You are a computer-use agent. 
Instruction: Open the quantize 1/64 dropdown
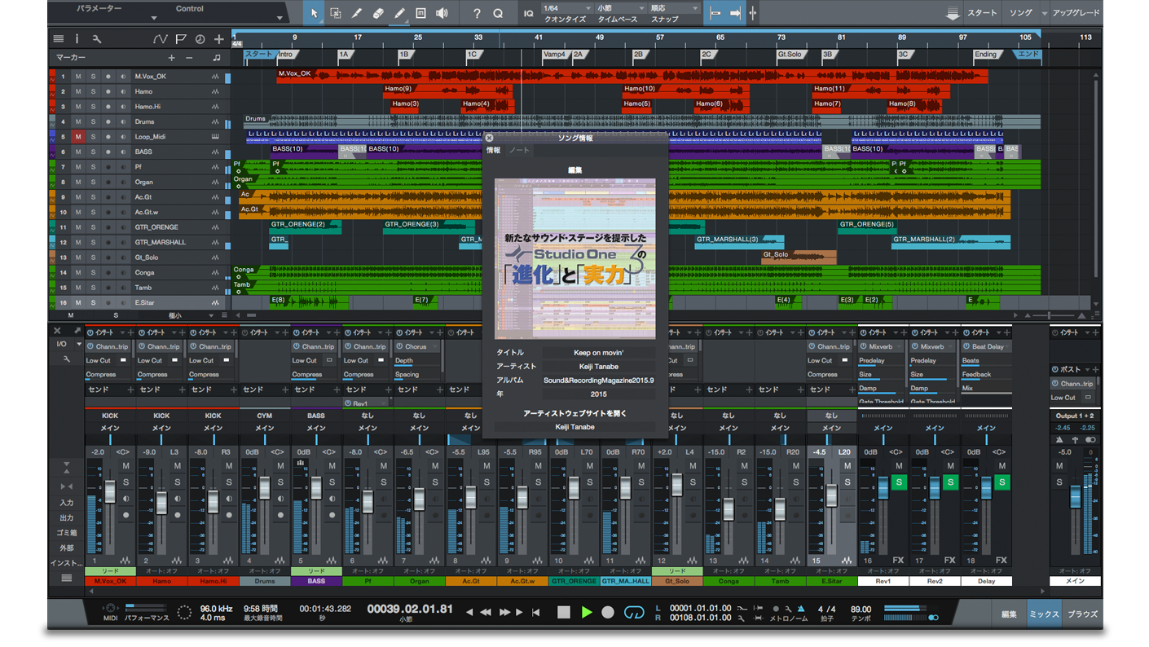(562, 8)
